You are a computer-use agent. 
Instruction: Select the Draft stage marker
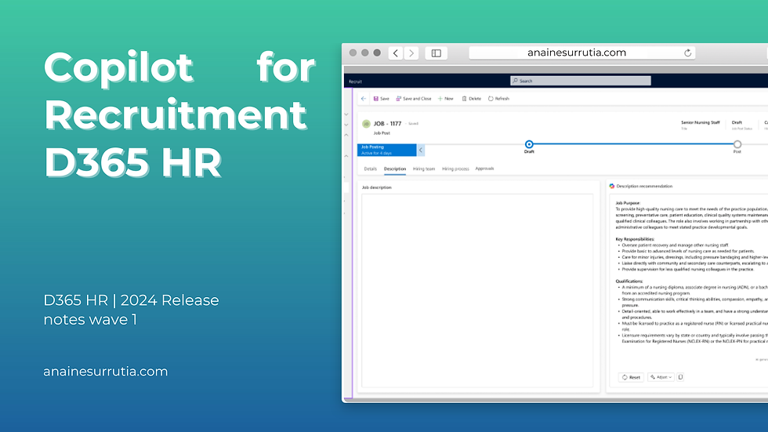(529, 144)
